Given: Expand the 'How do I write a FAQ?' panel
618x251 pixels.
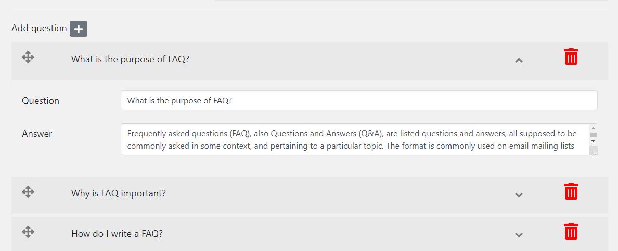Looking at the screenshot, I should (518, 235).
